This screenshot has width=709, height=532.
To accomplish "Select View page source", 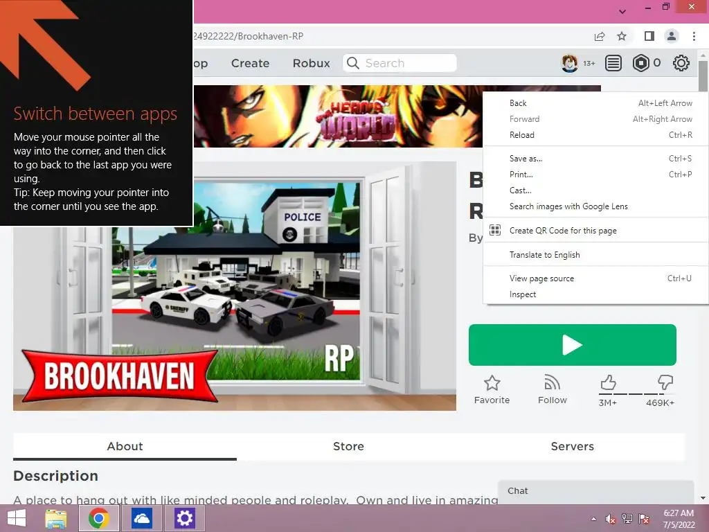I will tap(595, 278).
